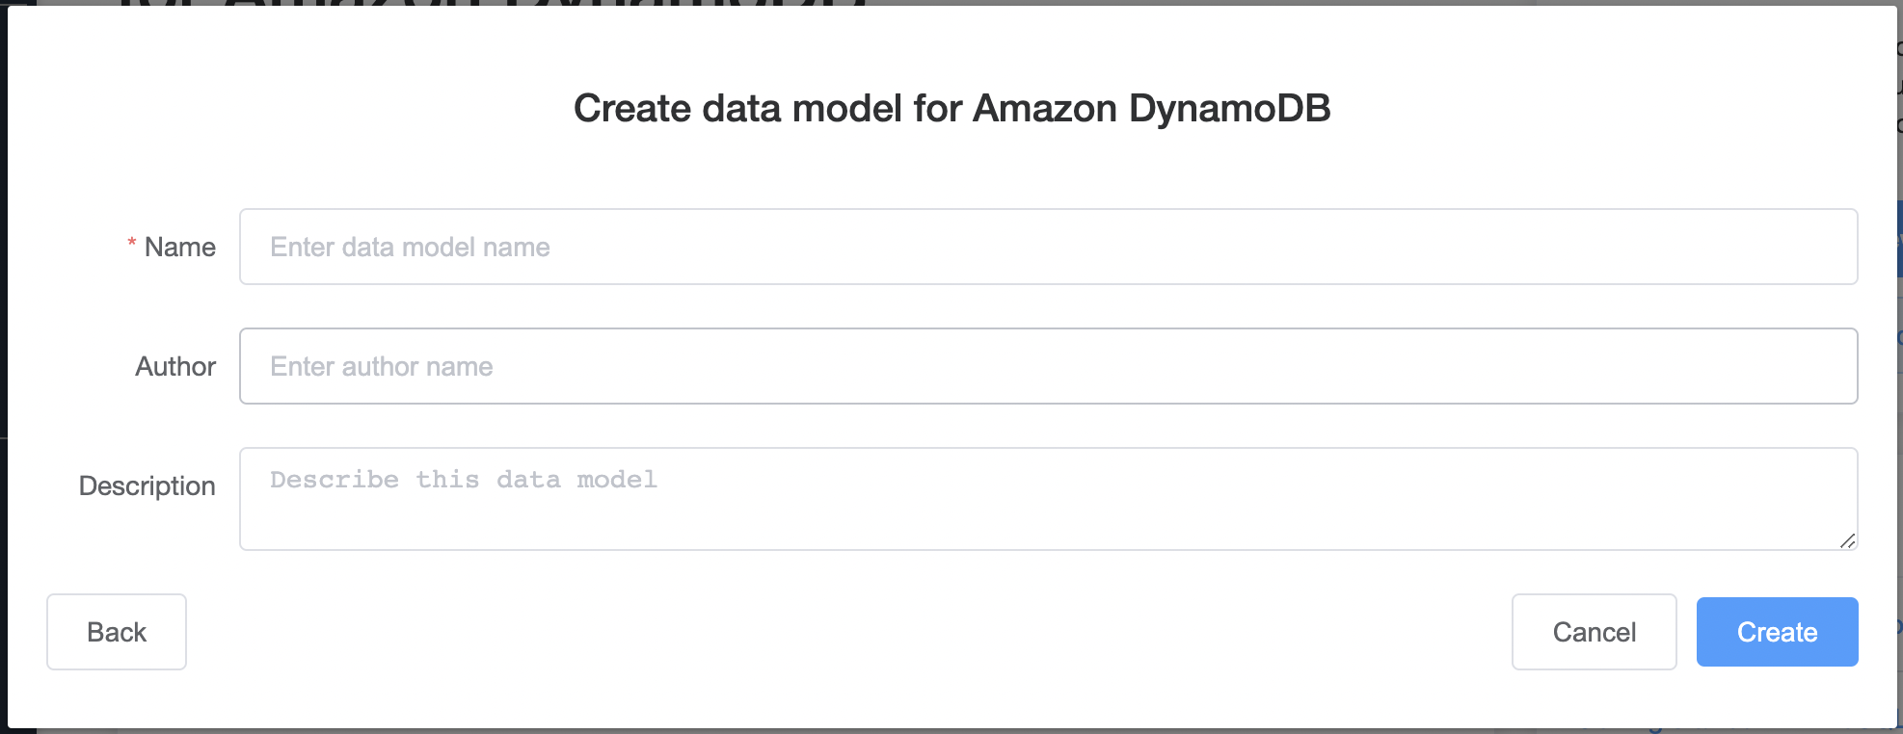Click the Description field label
The image size is (1903, 734).
147,485
